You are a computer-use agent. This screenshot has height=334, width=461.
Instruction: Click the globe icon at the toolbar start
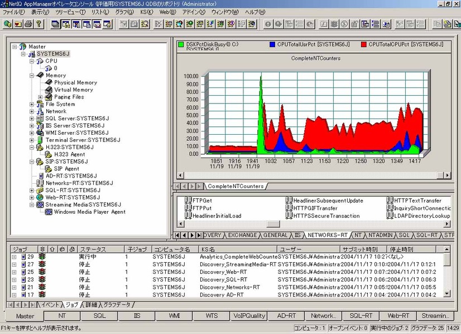(8, 24)
